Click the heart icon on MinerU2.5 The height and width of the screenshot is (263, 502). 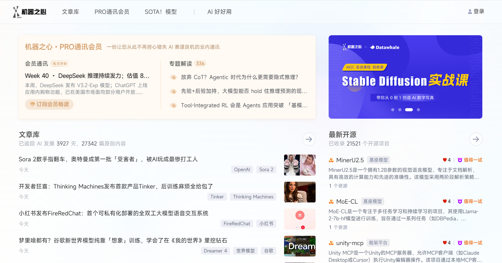click(445, 160)
